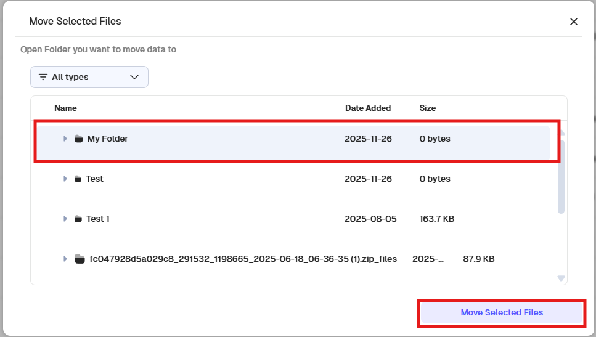The height and width of the screenshot is (337, 596).
Task: Click the scroll down arrow in folder list
Action: coord(561,278)
